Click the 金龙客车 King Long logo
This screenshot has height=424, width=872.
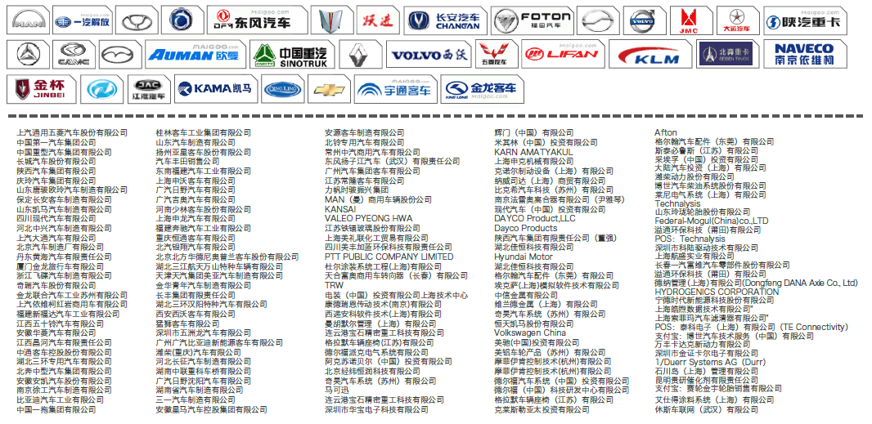pos(482,90)
